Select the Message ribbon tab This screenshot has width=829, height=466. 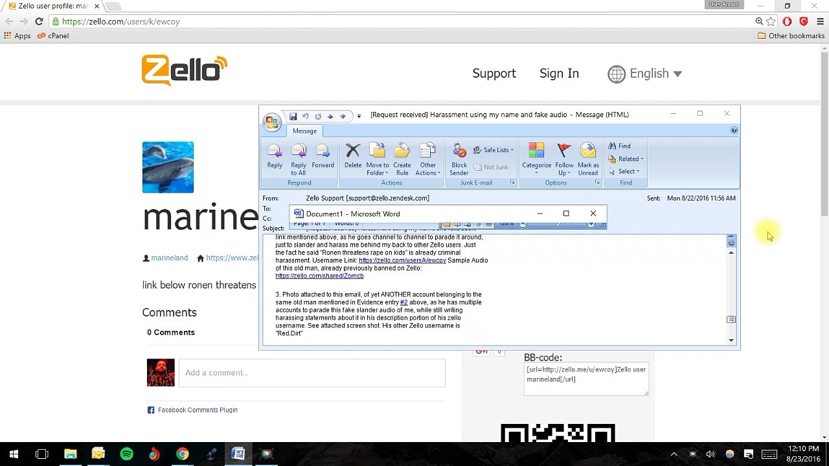(304, 131)
